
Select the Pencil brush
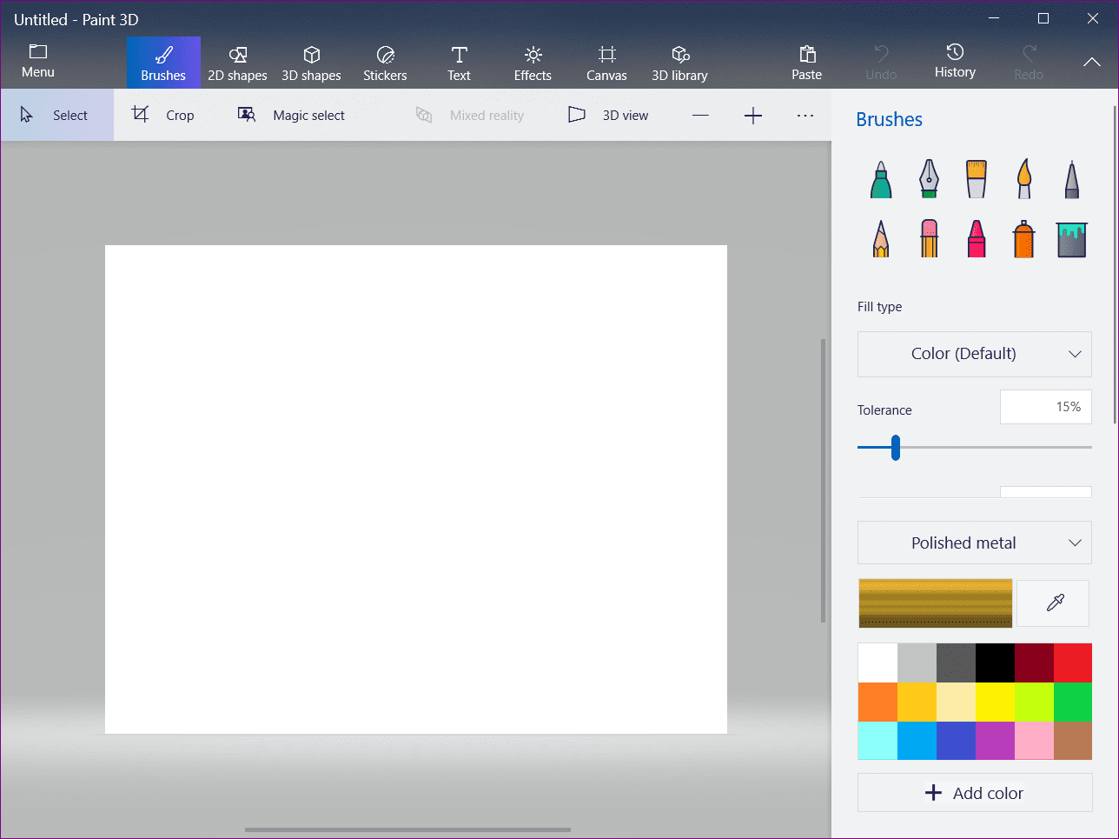[x=881, y=238]
